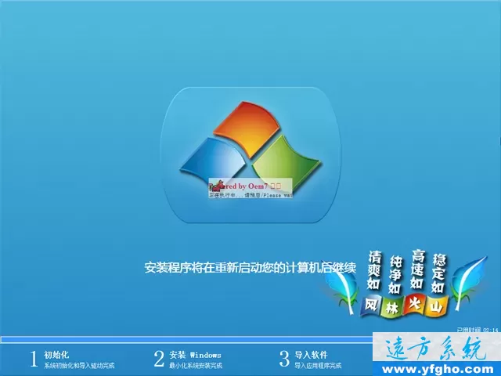Click the green '林' tile

(393, 308)
